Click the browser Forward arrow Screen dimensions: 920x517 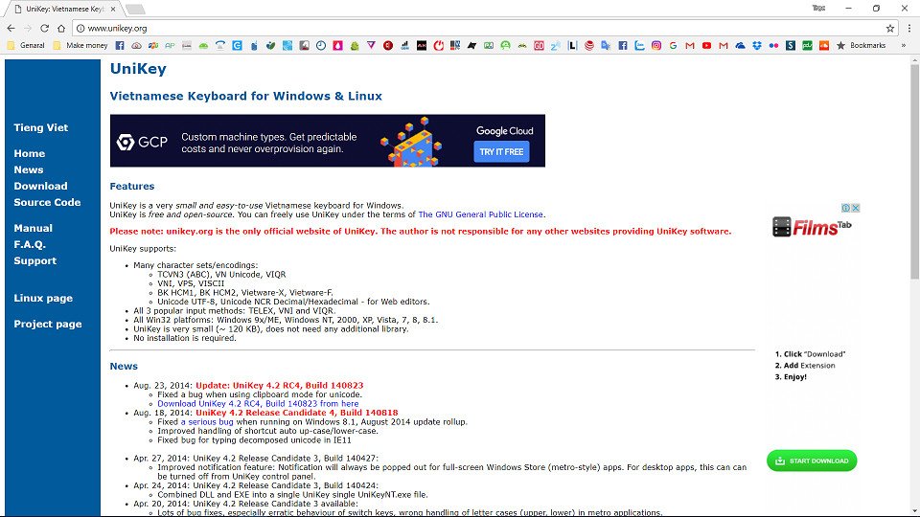28,28
